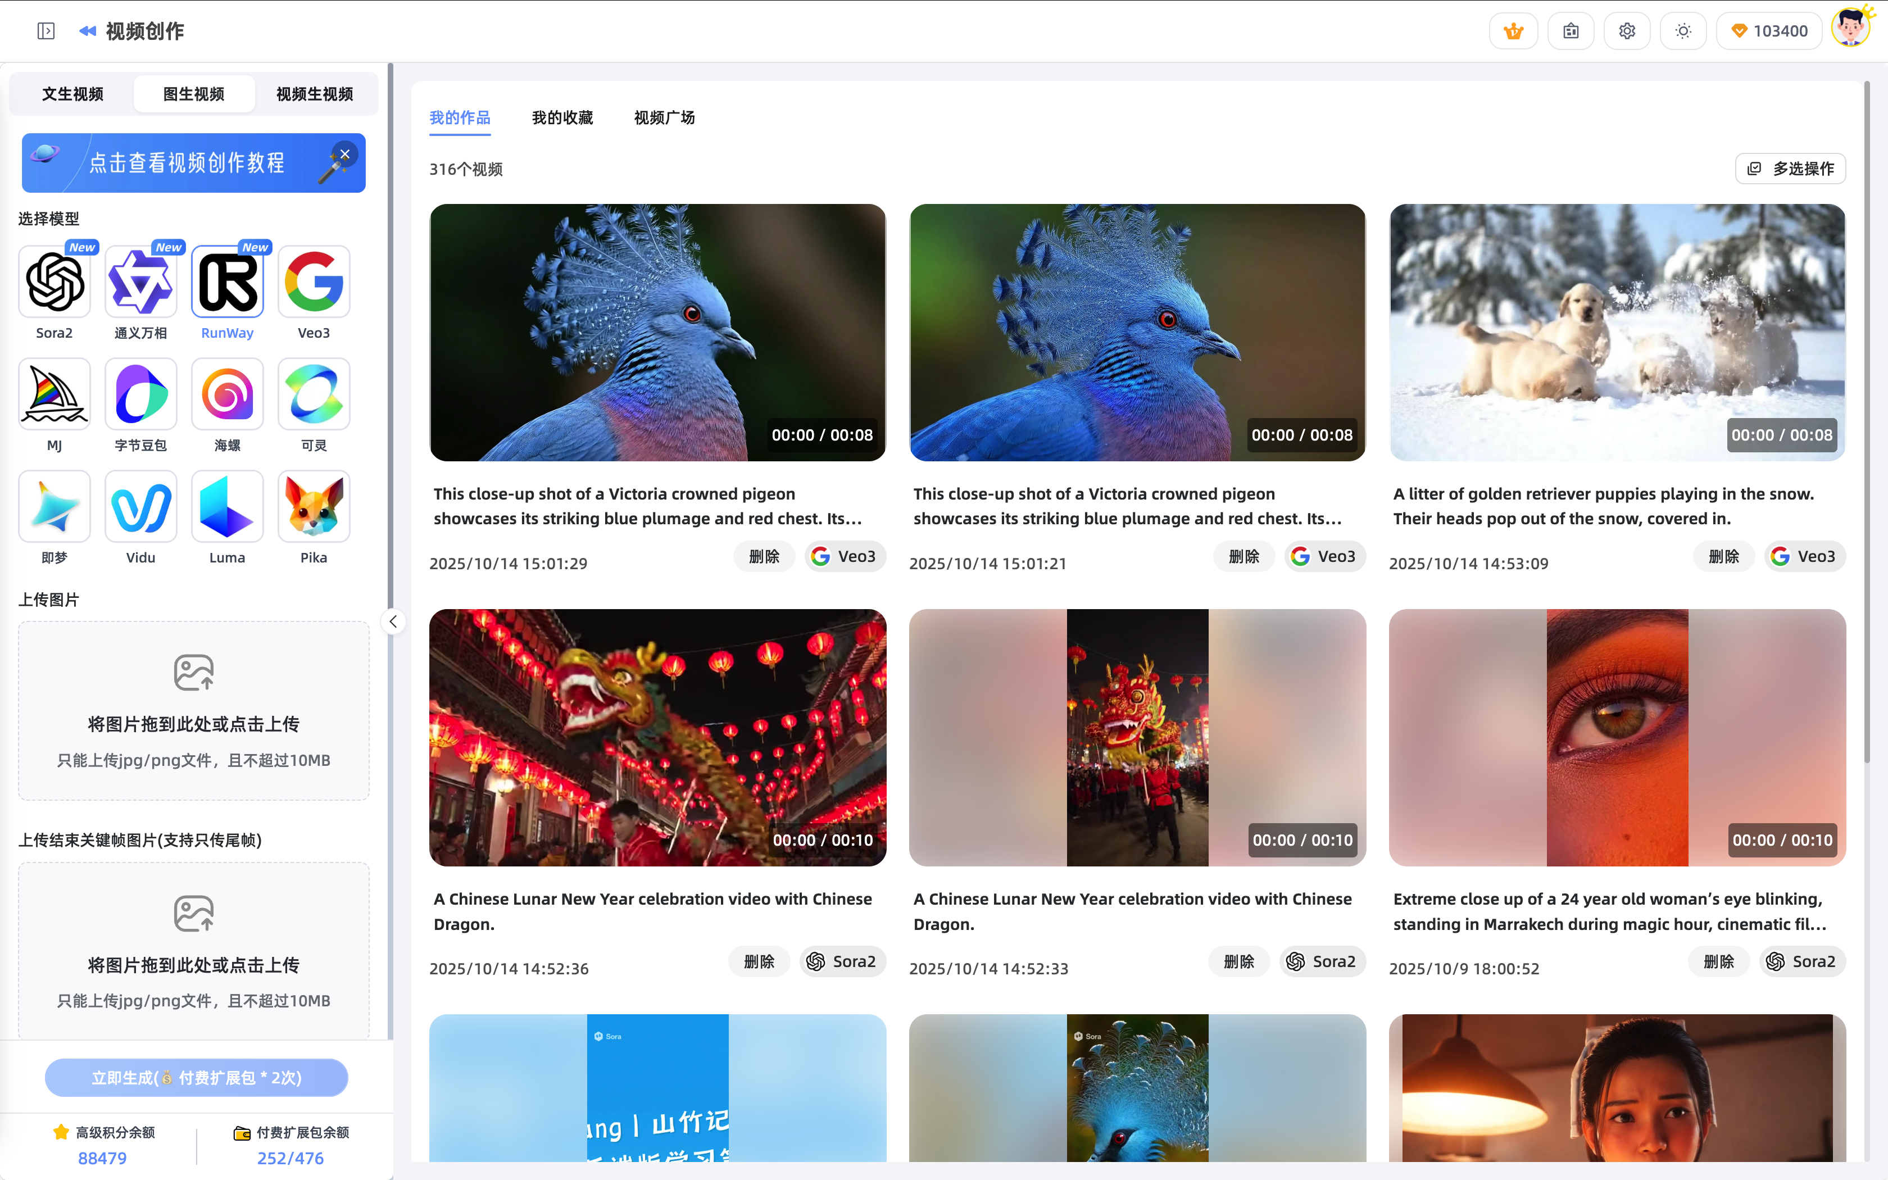
Task: Close the video tutorial banner
Action: 345,154
